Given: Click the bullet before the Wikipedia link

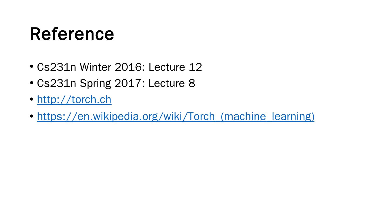Looking at the screenshot, I should coord(32,116).
